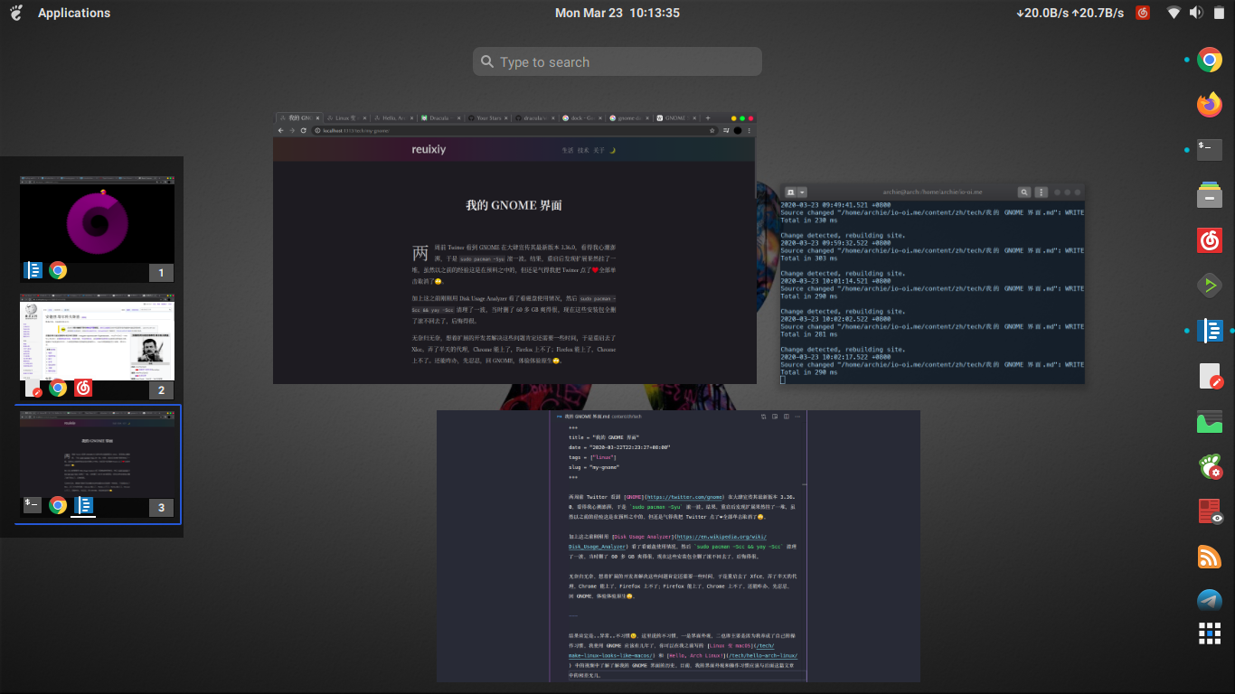Viewport: 1235px width, 694px height.
Task: Open the terminal window's hamburger menu
Action: point(1042,192)
